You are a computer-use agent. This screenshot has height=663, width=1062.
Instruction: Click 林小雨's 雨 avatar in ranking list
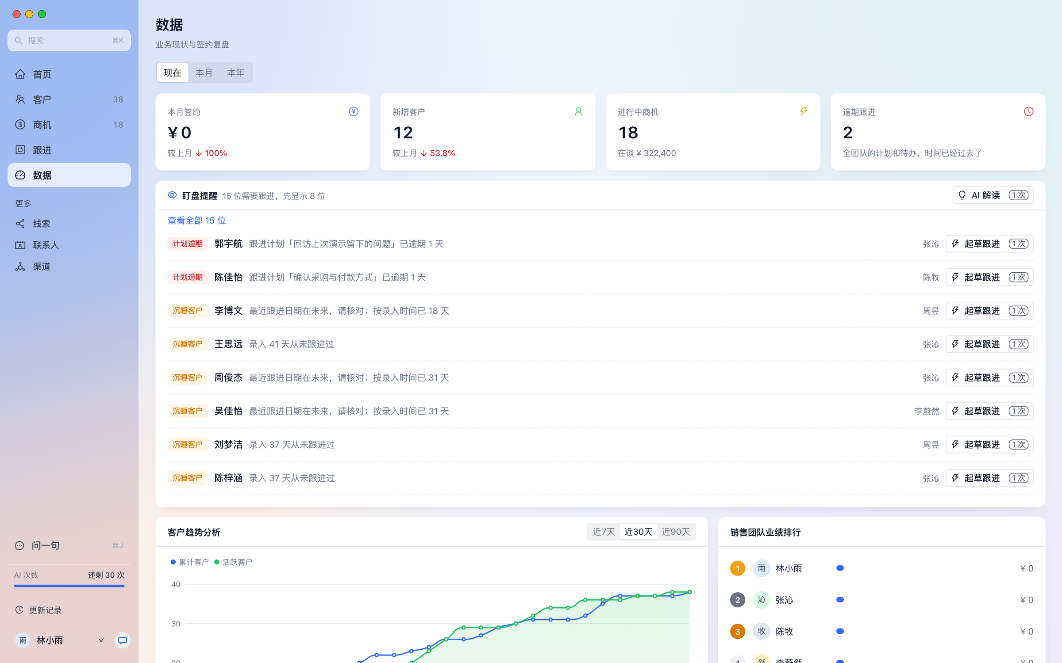(x=762, y=568)
